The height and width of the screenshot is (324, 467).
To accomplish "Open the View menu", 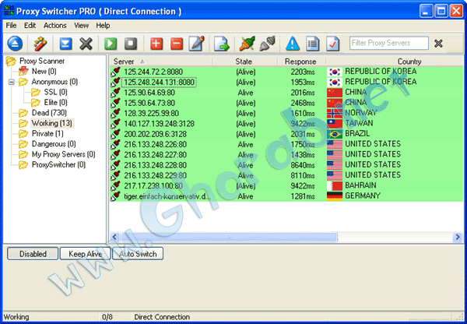I will pos(81,26).
